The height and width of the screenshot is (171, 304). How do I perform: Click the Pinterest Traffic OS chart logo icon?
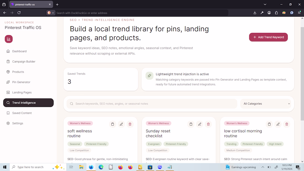[x=9, y=39]
